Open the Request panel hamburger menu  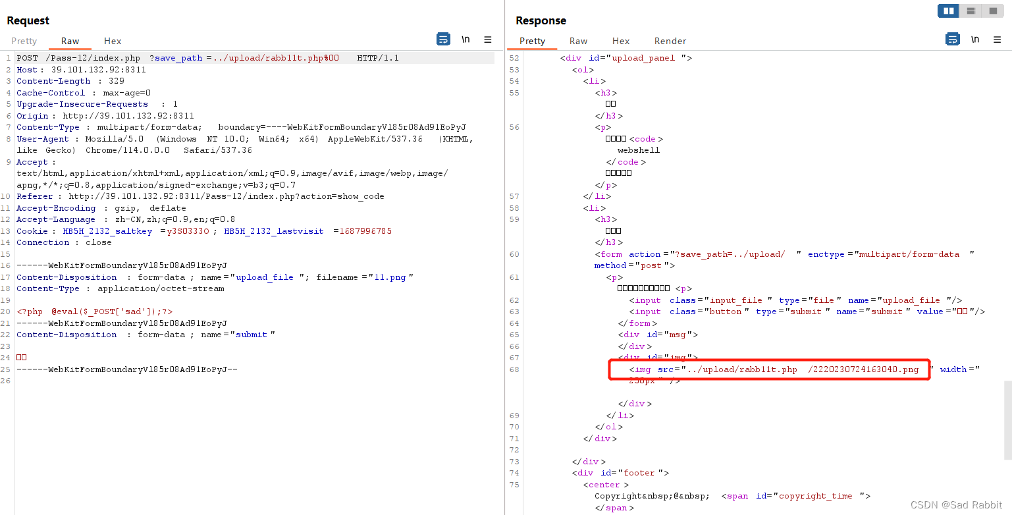[x=488, y=40]
